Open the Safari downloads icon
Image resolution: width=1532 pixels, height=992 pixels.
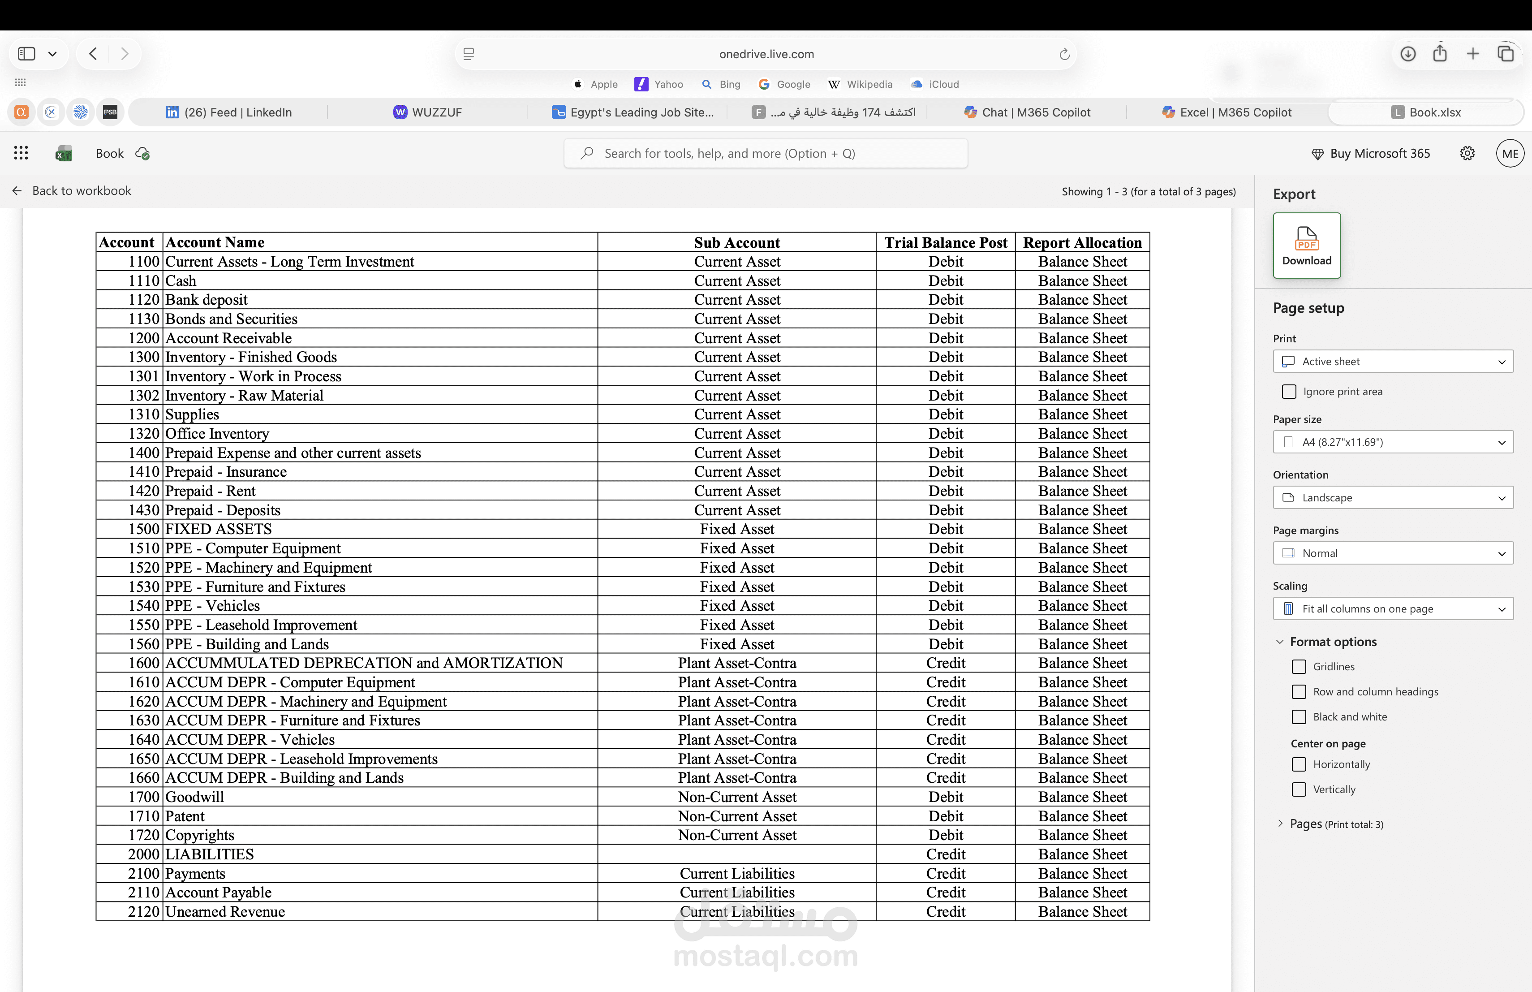click(x=1408, y=53)
